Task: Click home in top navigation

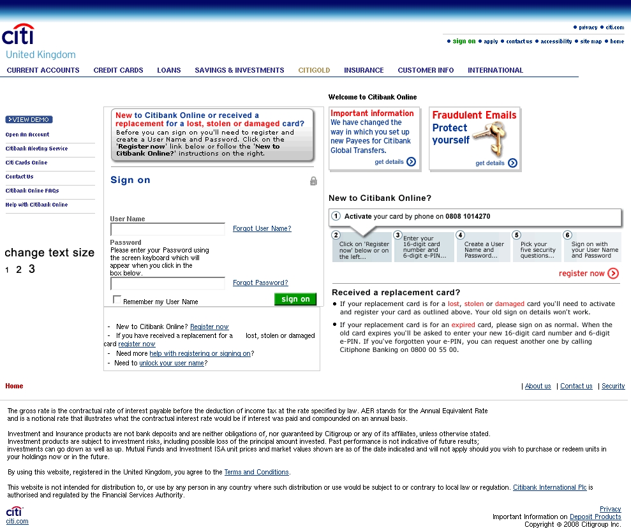Action: (x=617, y=41)
